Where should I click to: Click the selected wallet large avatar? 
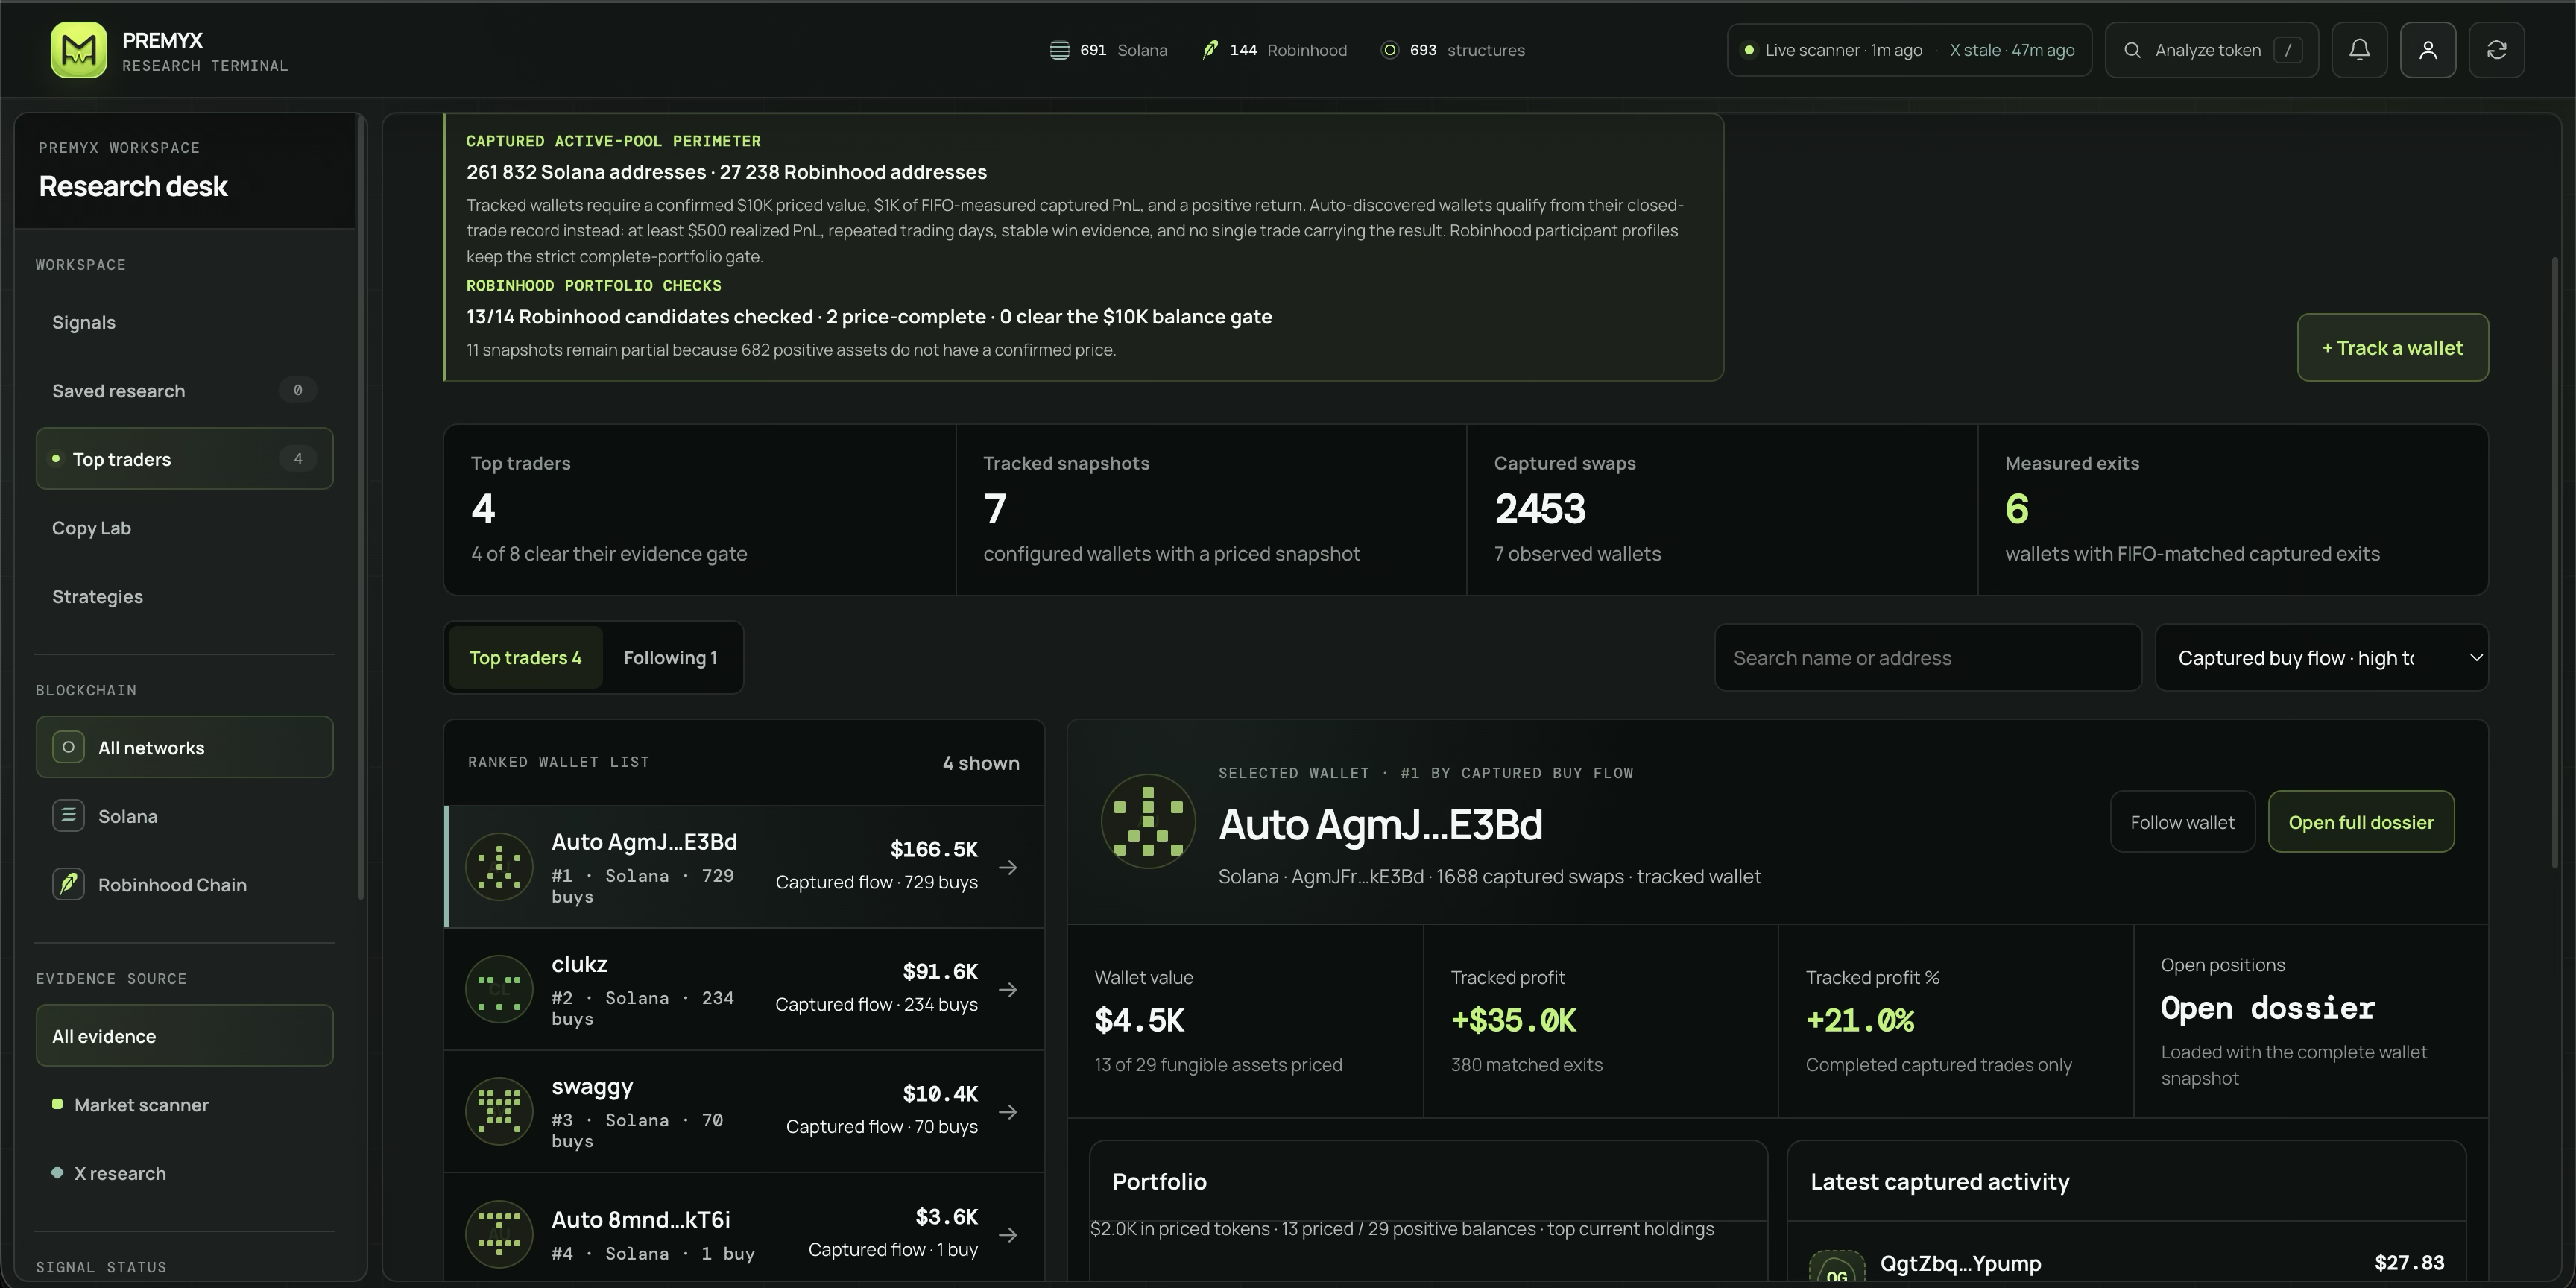(x=1148, y=822)
